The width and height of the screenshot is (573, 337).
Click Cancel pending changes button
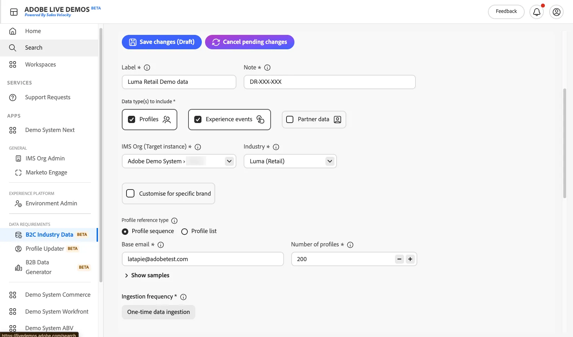[250, 42]
